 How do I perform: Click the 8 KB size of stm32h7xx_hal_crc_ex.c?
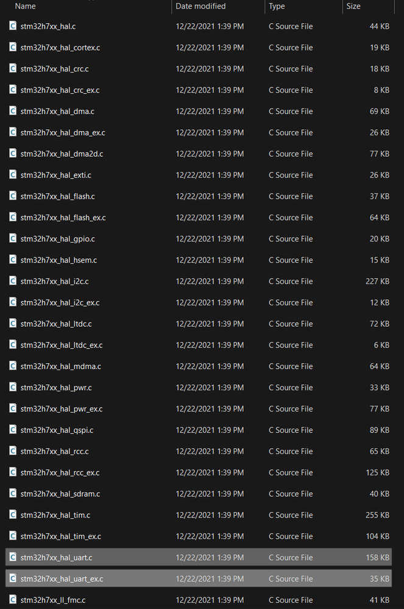coord(381,90)
